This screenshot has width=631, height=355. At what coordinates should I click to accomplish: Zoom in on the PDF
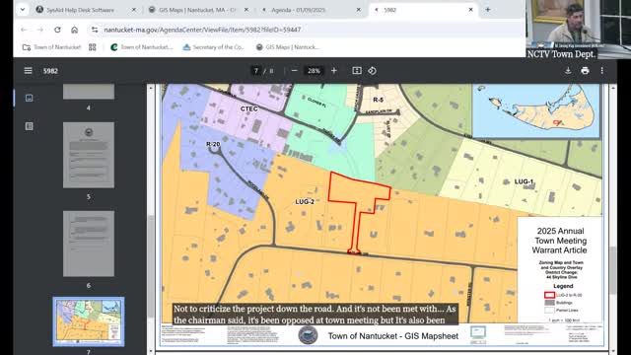(333, 71)
